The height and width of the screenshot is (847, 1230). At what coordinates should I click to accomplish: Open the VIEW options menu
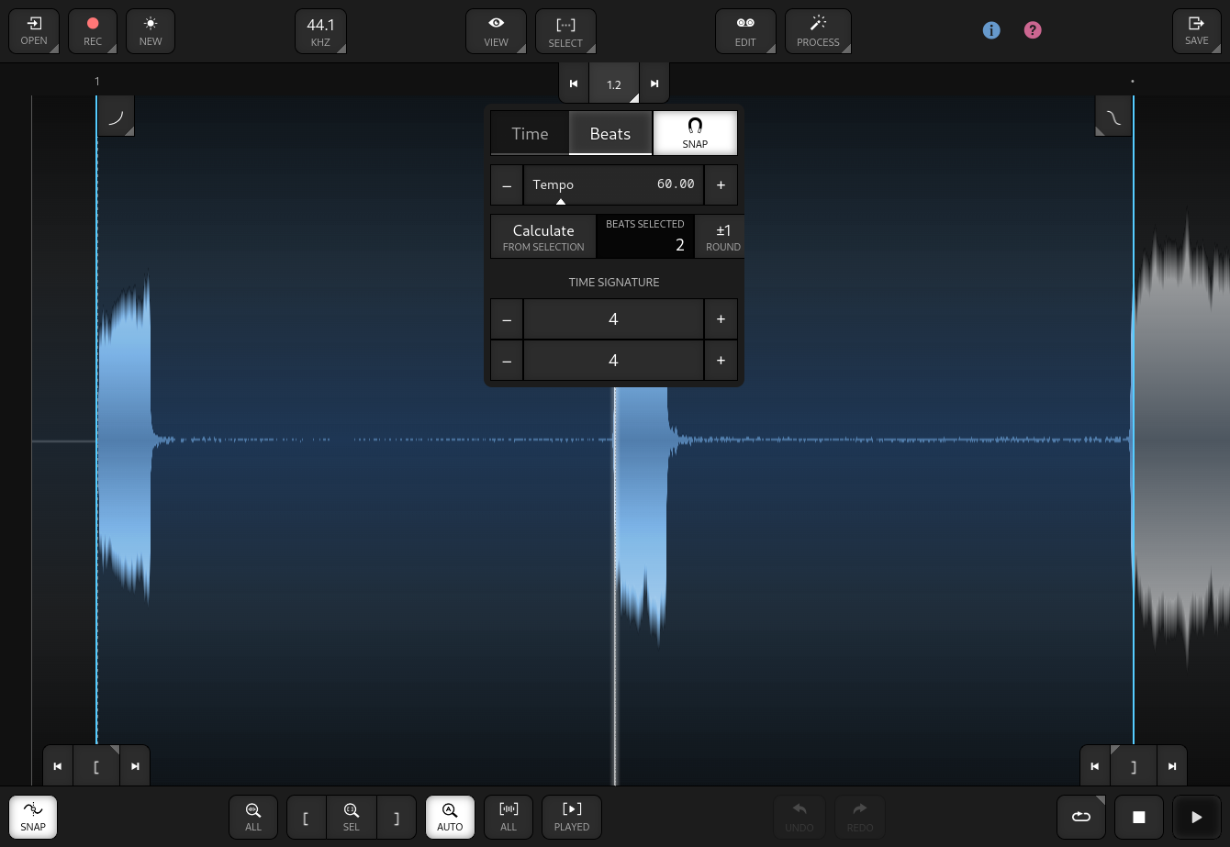click(496, 31)
